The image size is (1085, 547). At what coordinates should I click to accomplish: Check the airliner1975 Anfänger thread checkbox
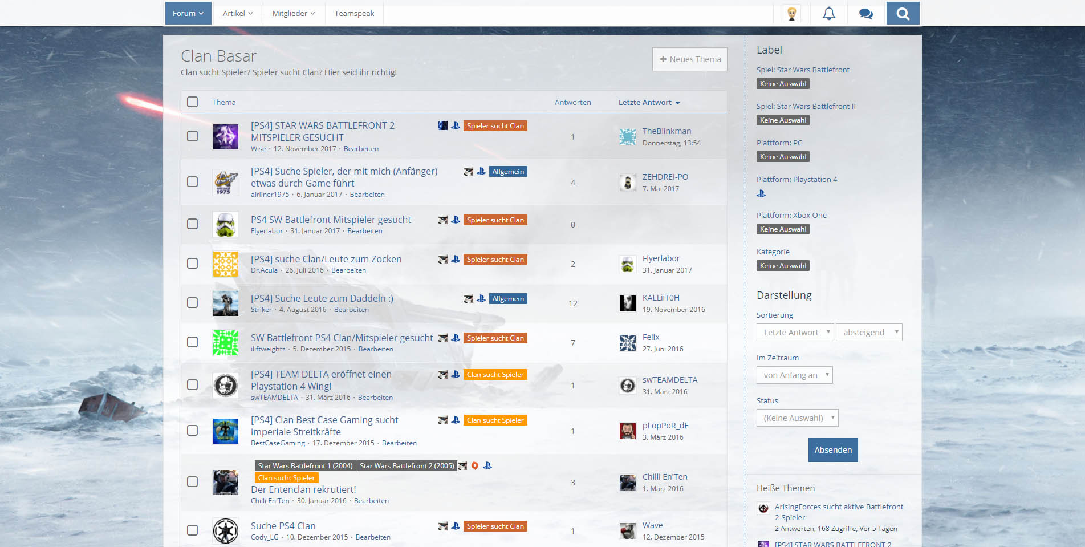point(193,182)
